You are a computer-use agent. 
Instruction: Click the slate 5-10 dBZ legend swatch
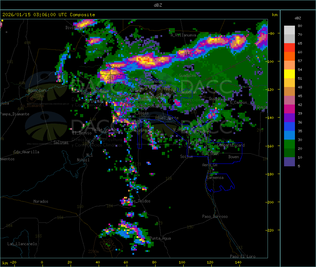pyautogui.click(x=289, y=162)
